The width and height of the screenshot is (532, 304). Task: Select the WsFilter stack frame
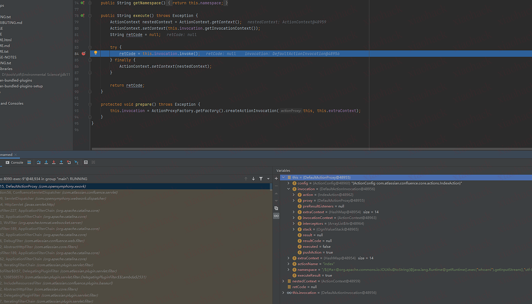(x=135, y=223)
